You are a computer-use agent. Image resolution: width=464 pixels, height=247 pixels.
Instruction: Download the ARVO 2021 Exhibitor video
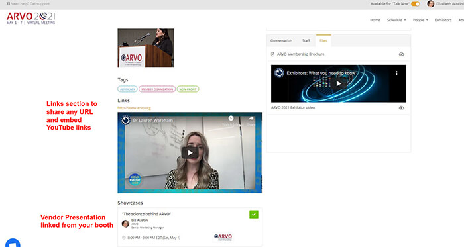point(401,108)
